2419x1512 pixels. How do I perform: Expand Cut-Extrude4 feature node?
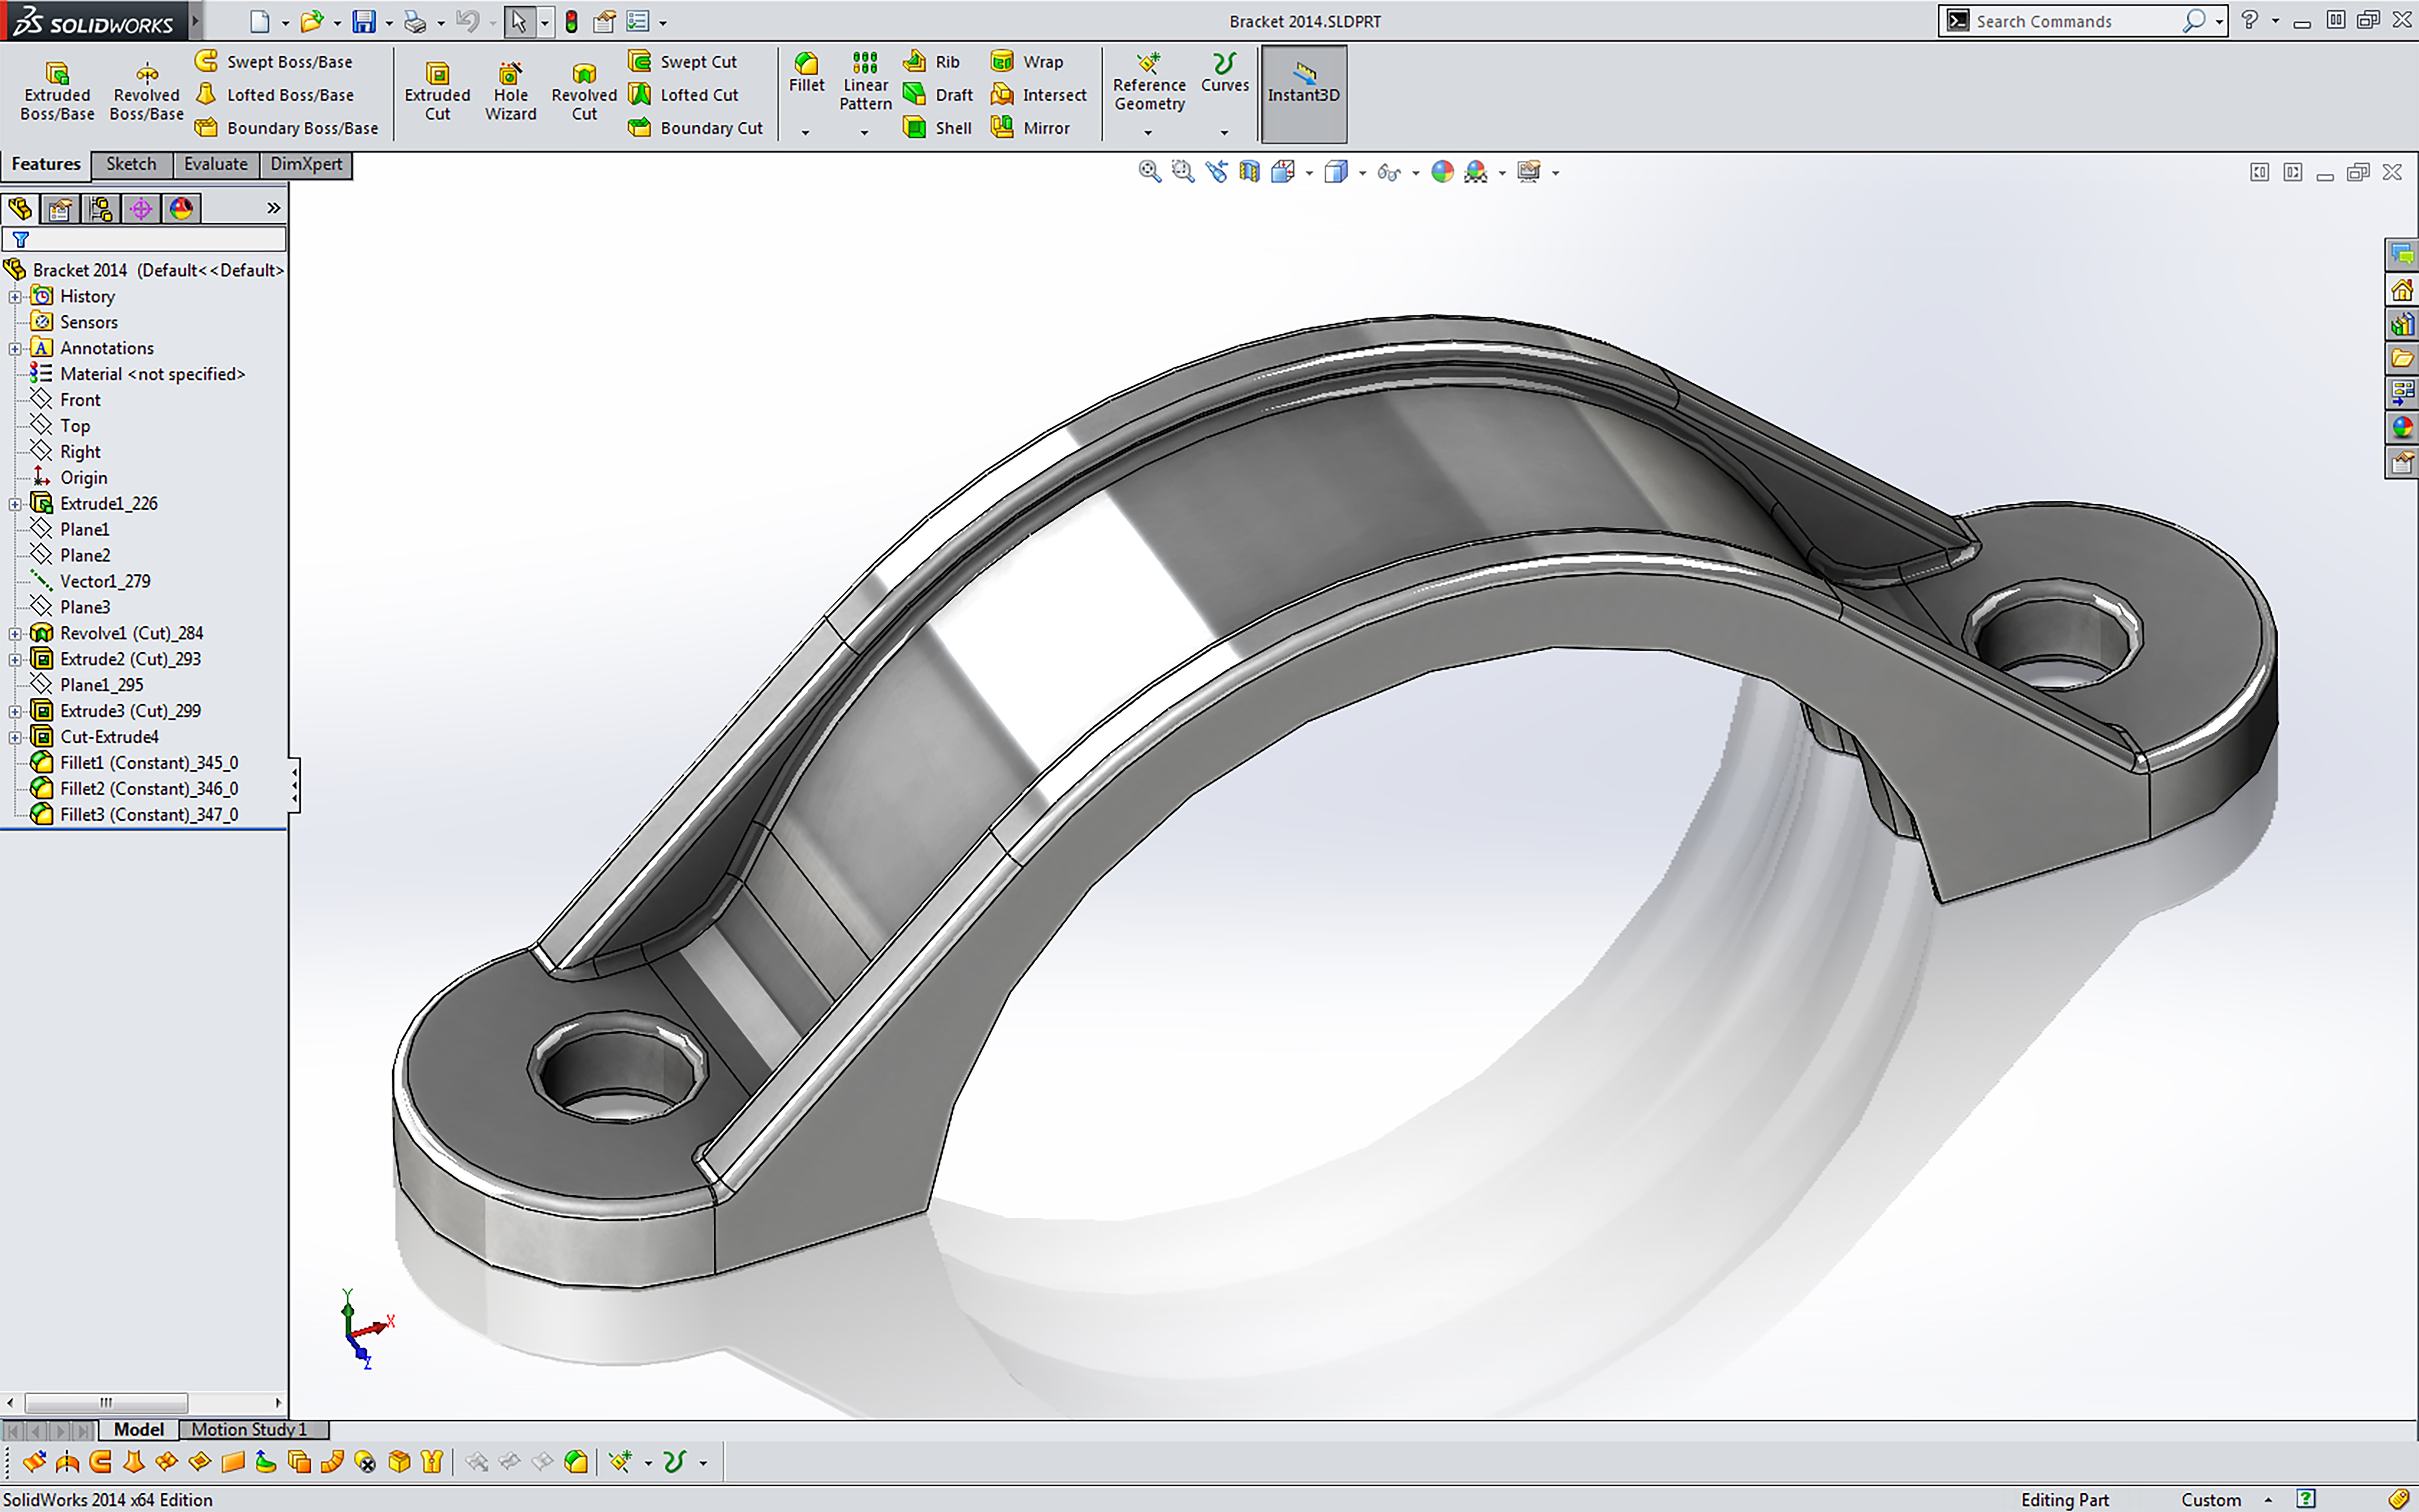[x=15, y=738]
